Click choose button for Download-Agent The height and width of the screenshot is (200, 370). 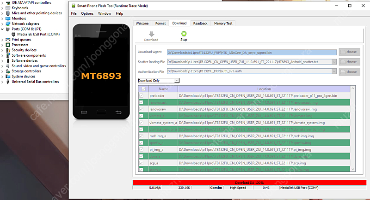348,52
